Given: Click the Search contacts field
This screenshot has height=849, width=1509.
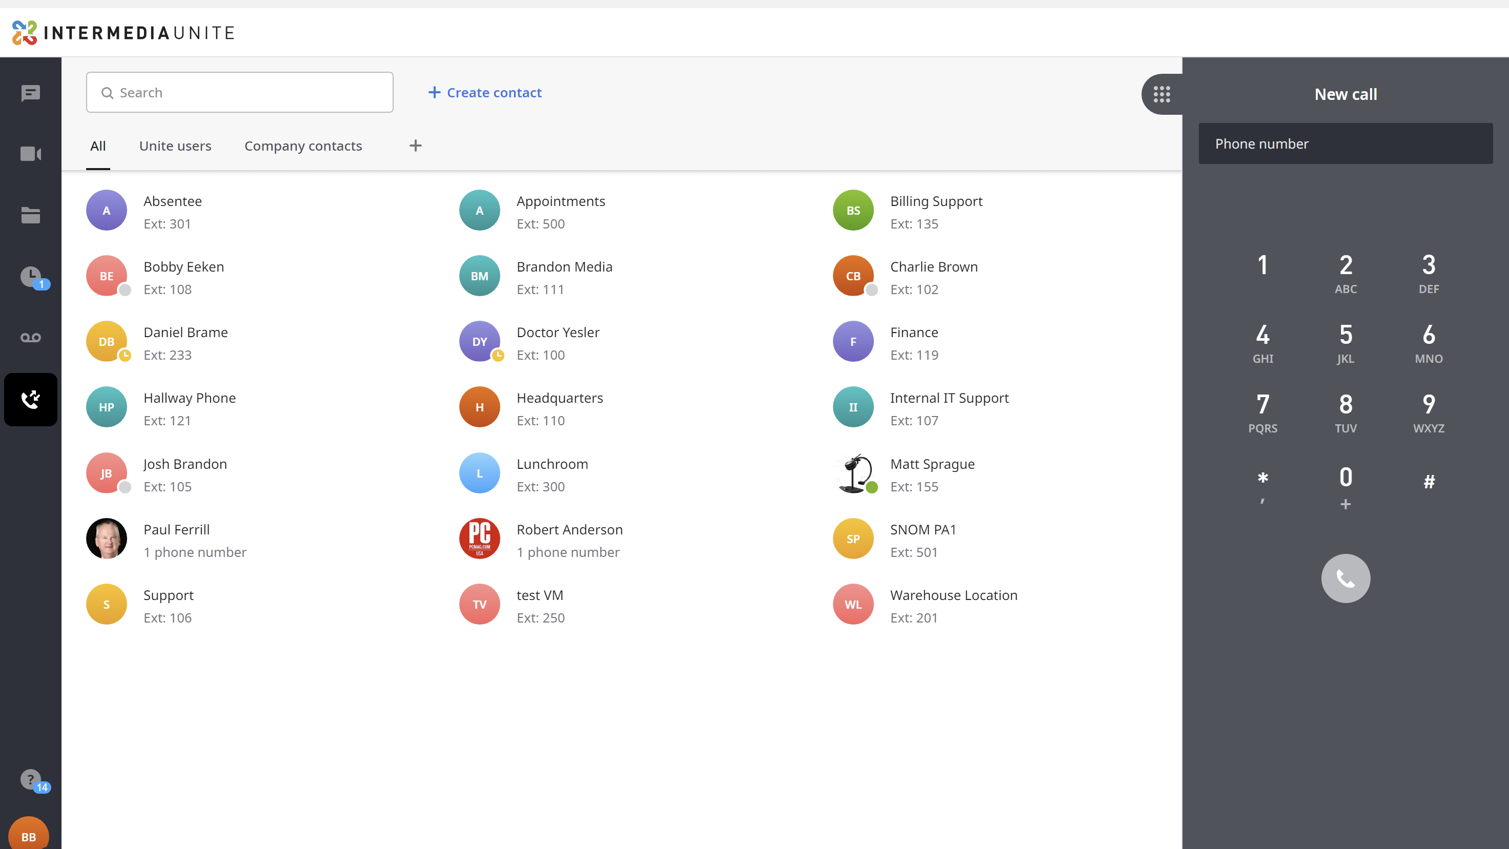Looking at the screenshot, I should tap(239, 93).
